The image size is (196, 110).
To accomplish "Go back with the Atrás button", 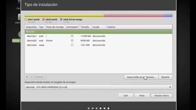I will pos(142,96).
